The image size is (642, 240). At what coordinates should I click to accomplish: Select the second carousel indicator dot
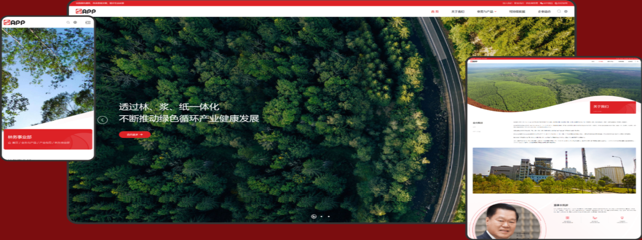click(321, 216)
